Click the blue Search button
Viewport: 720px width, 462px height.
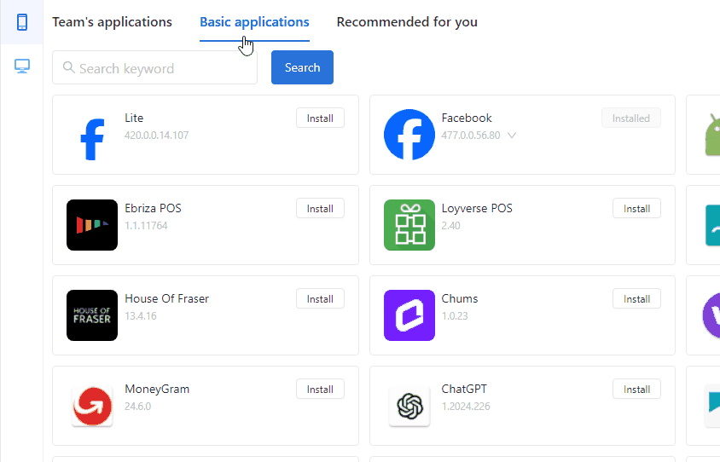point(302,67)
